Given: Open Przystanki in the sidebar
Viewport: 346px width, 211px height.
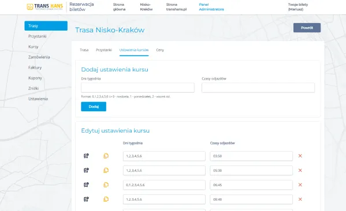Looking at the screenshot, I should pyautogui.click(x=38, y=36).
